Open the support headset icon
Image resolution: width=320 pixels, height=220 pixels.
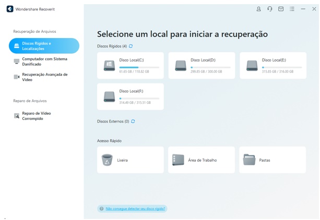(x=270, y=9)
